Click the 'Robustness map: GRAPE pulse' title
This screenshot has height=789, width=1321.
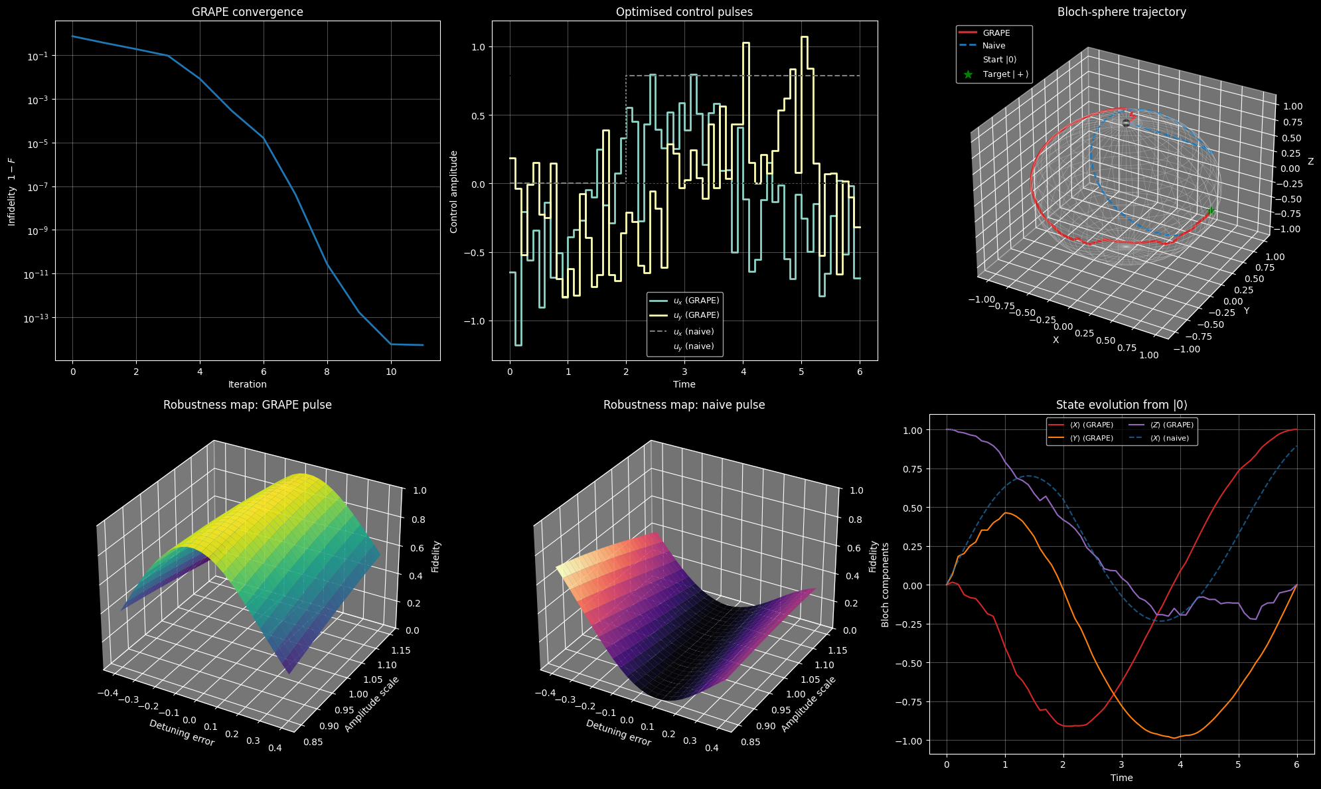[248, 405]
